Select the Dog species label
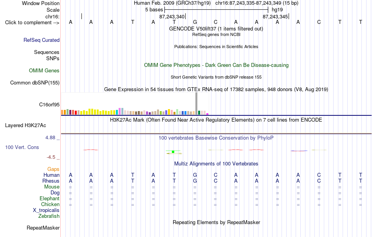This screenshot has height=237, width=372. [55, 193]
